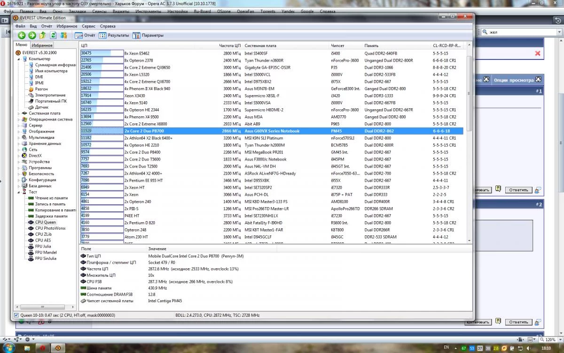Sort results by Частота ЦП column
Viewport: 564px width, 353px height.
pyautogui.click(x=230, y=46)
